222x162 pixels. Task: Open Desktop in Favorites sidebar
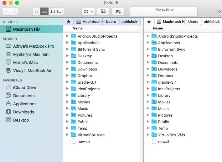click(x=31, y=120)
